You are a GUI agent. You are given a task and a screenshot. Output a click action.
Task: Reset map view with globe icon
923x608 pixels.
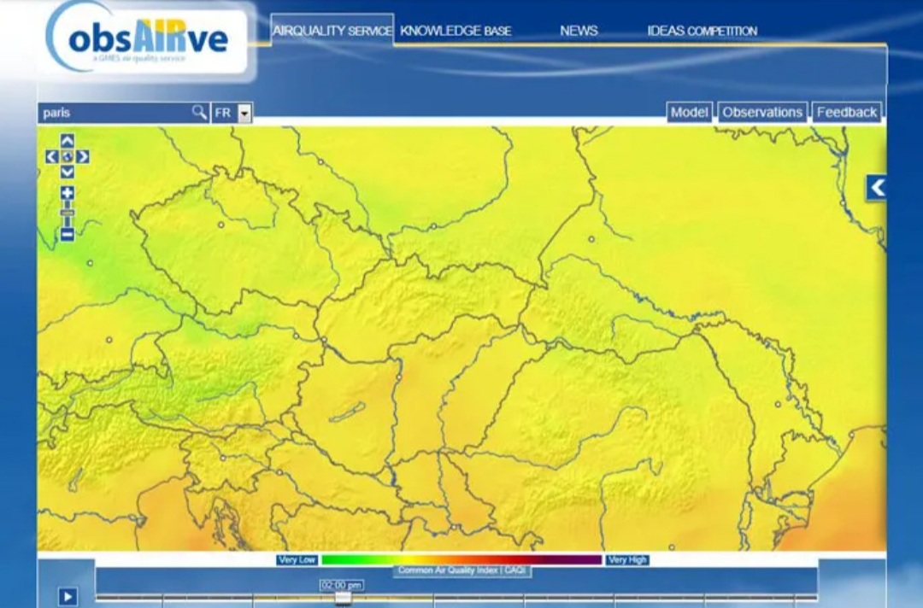68,156
